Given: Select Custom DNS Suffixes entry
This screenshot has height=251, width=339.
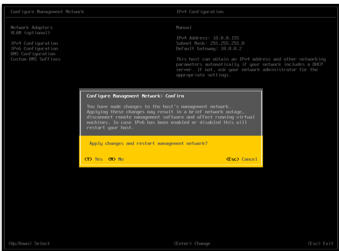Looking at the screenshot, I should pos(36,59).
